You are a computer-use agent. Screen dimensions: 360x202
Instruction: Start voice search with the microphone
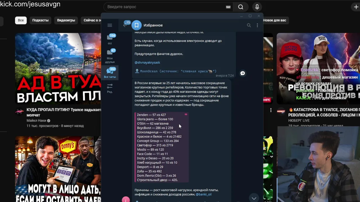[257, 7]
